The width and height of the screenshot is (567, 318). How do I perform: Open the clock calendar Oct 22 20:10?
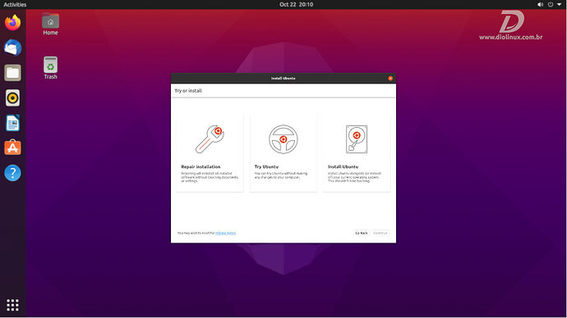[x=296, y=4]
